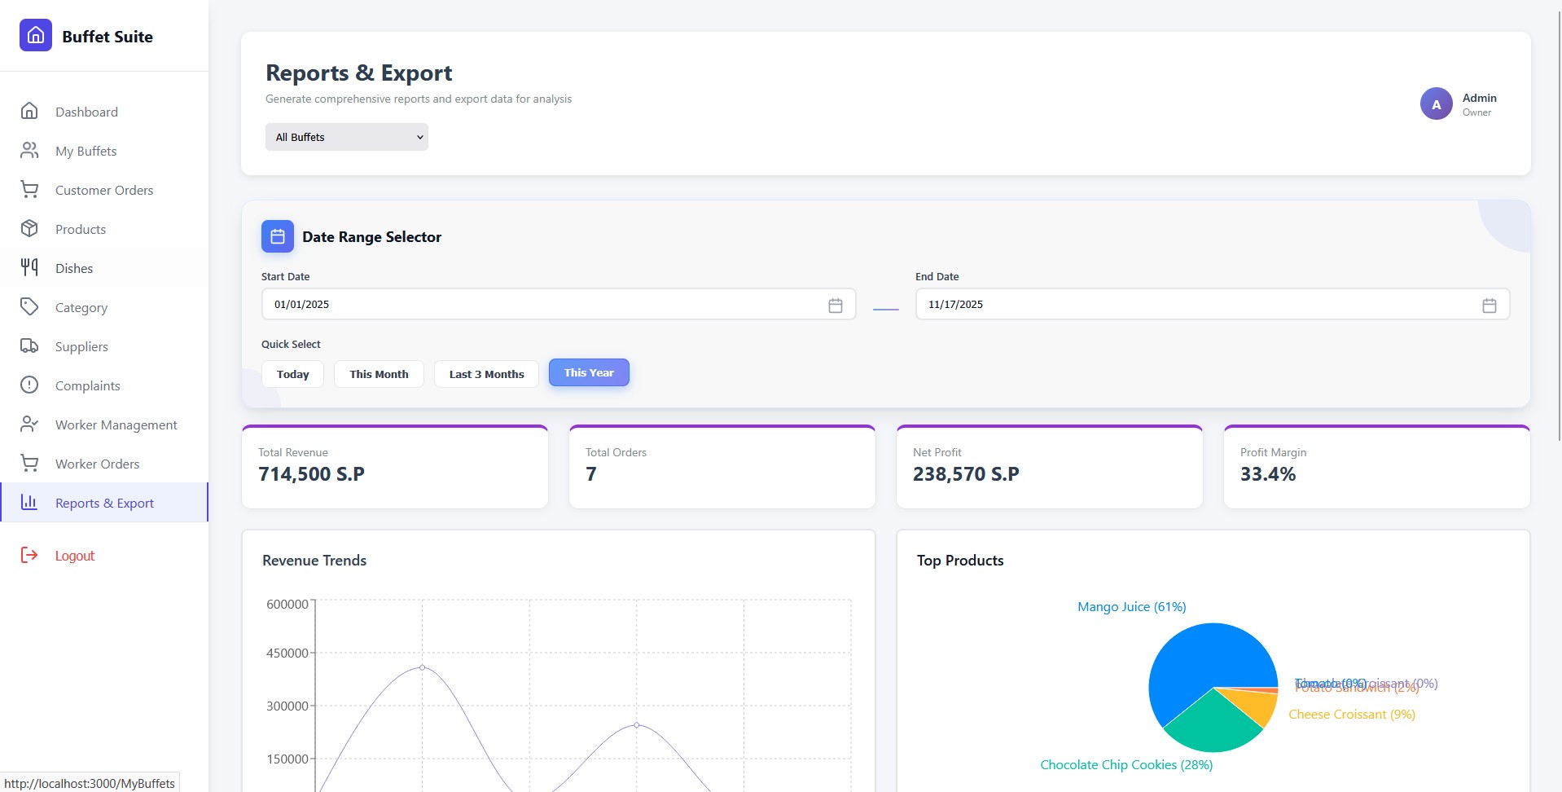Select the Products box icon
The width and height of the screenshot is (1562, 792).
pyautogui.click(x=29, y=229)
